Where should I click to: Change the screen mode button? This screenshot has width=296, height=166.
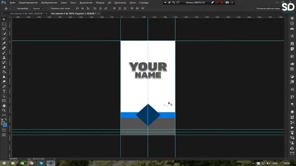(x=4, y=135)
